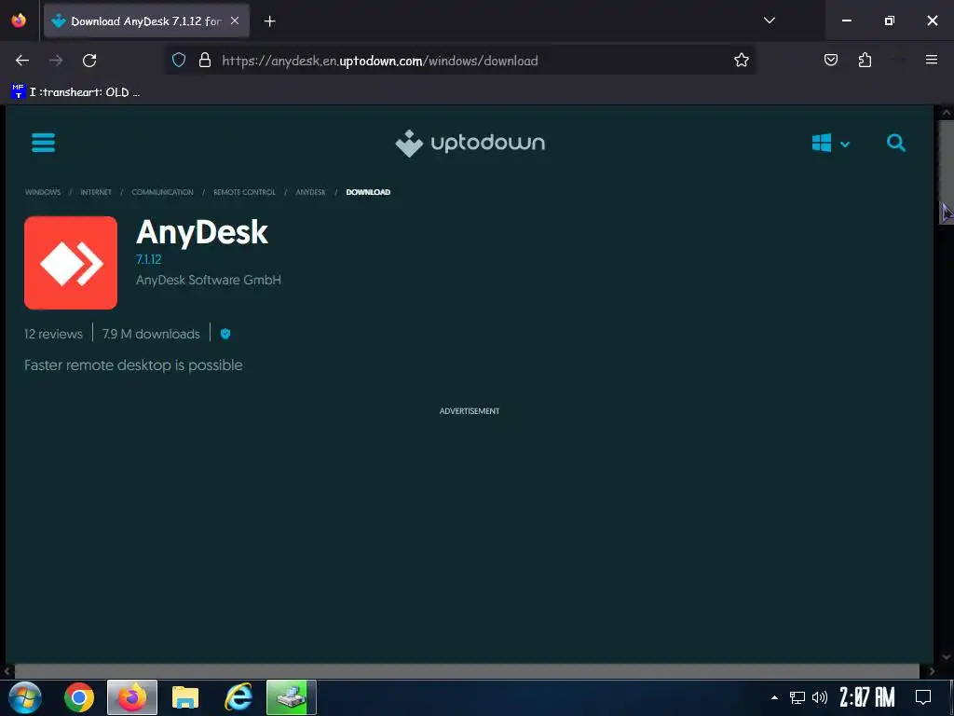Open the 12 reviews link

53,334
